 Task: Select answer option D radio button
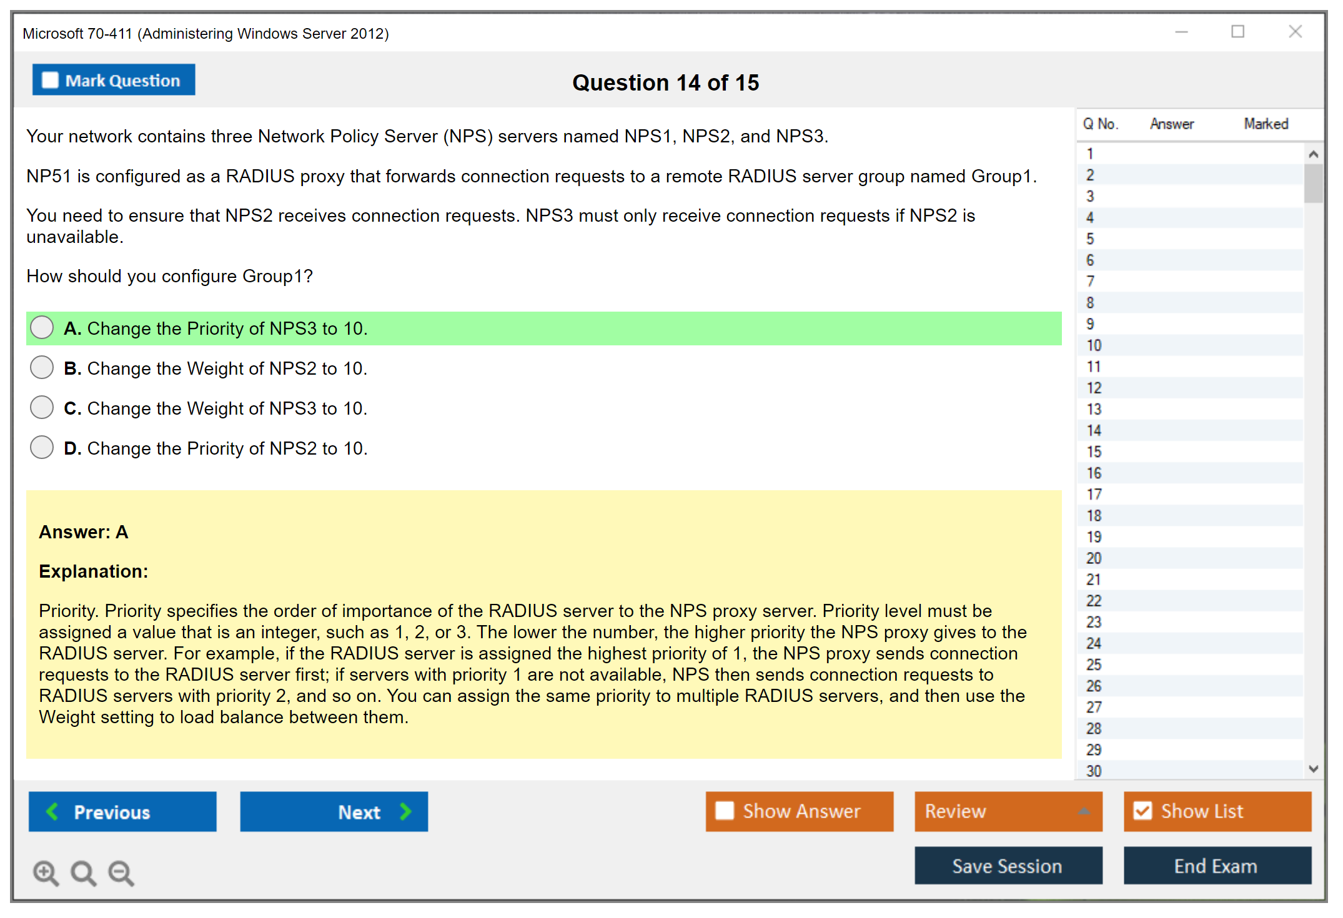click(x=42, y=448)
